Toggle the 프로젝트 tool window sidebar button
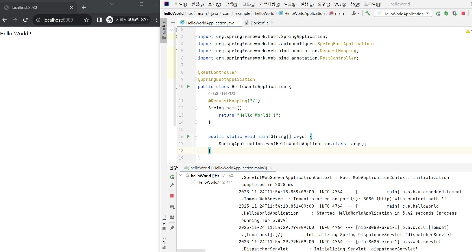 point(164,30)
